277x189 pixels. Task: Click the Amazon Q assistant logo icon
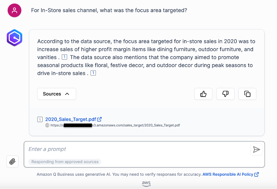15,38
